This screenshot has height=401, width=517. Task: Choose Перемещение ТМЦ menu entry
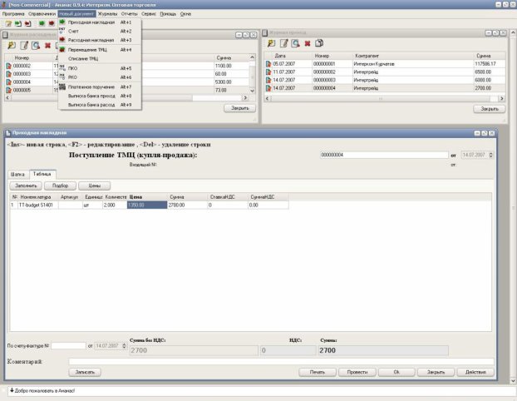coord(100,50)
